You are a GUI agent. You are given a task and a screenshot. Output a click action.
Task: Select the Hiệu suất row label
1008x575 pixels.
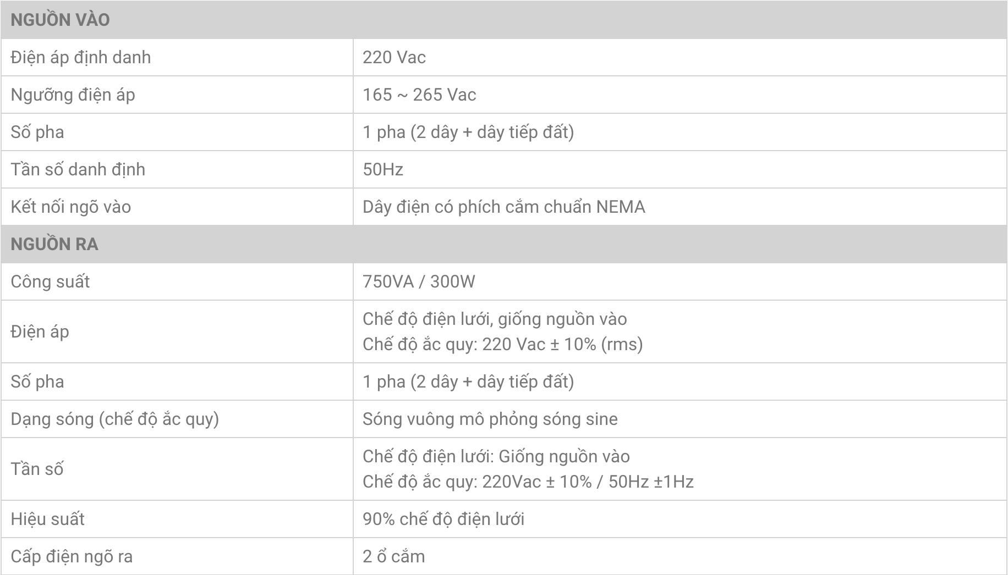tap(47, 519)
